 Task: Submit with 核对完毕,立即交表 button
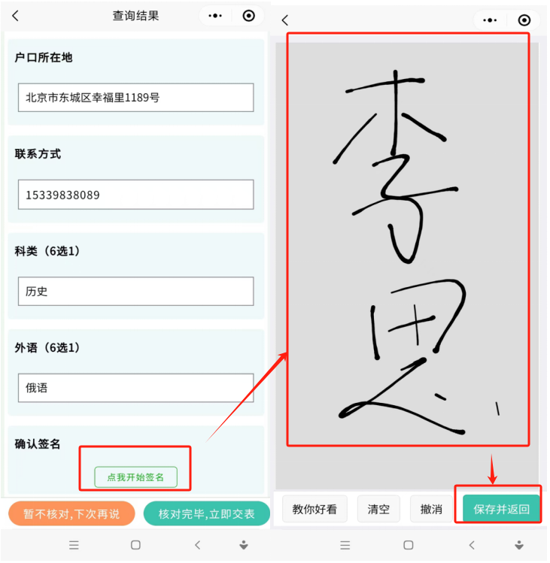click(x=207, y=514)
